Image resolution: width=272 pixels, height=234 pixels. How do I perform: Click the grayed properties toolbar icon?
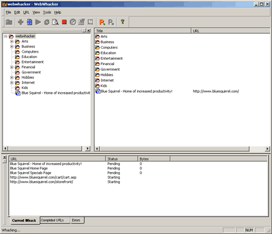point(82,22)
